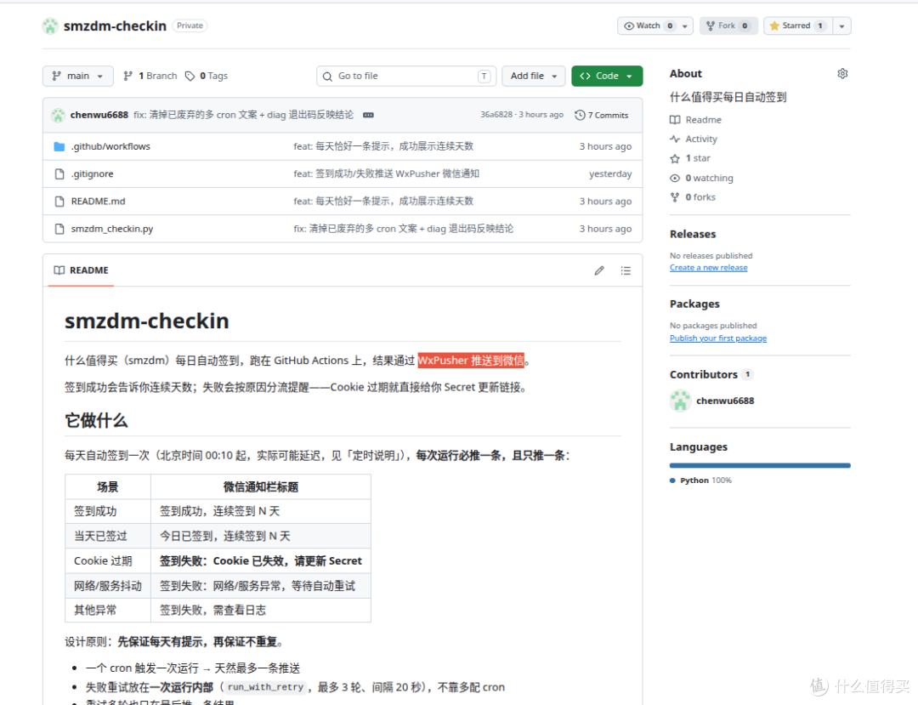
Task: Click the commits history clock icon
Action: [580, 115]
